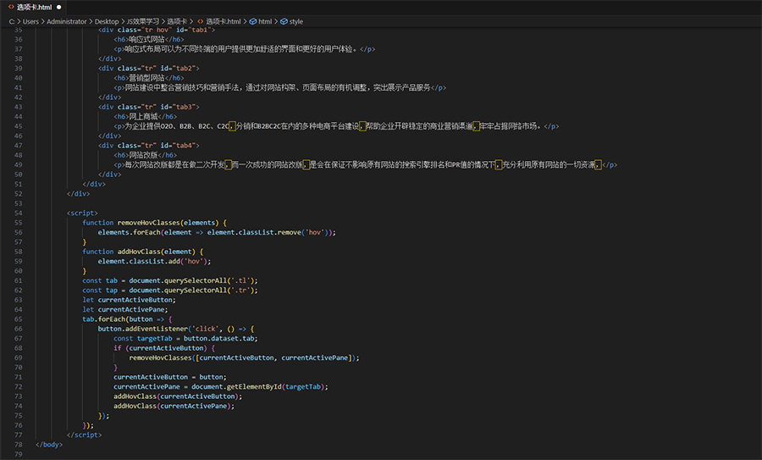Click the <h6>响应式网站 heading on line 36
The width and height of the screenshot is (762, 460).
149,39
